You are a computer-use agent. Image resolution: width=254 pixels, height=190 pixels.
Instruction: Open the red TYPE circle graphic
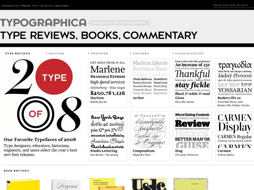click(54, 77)
